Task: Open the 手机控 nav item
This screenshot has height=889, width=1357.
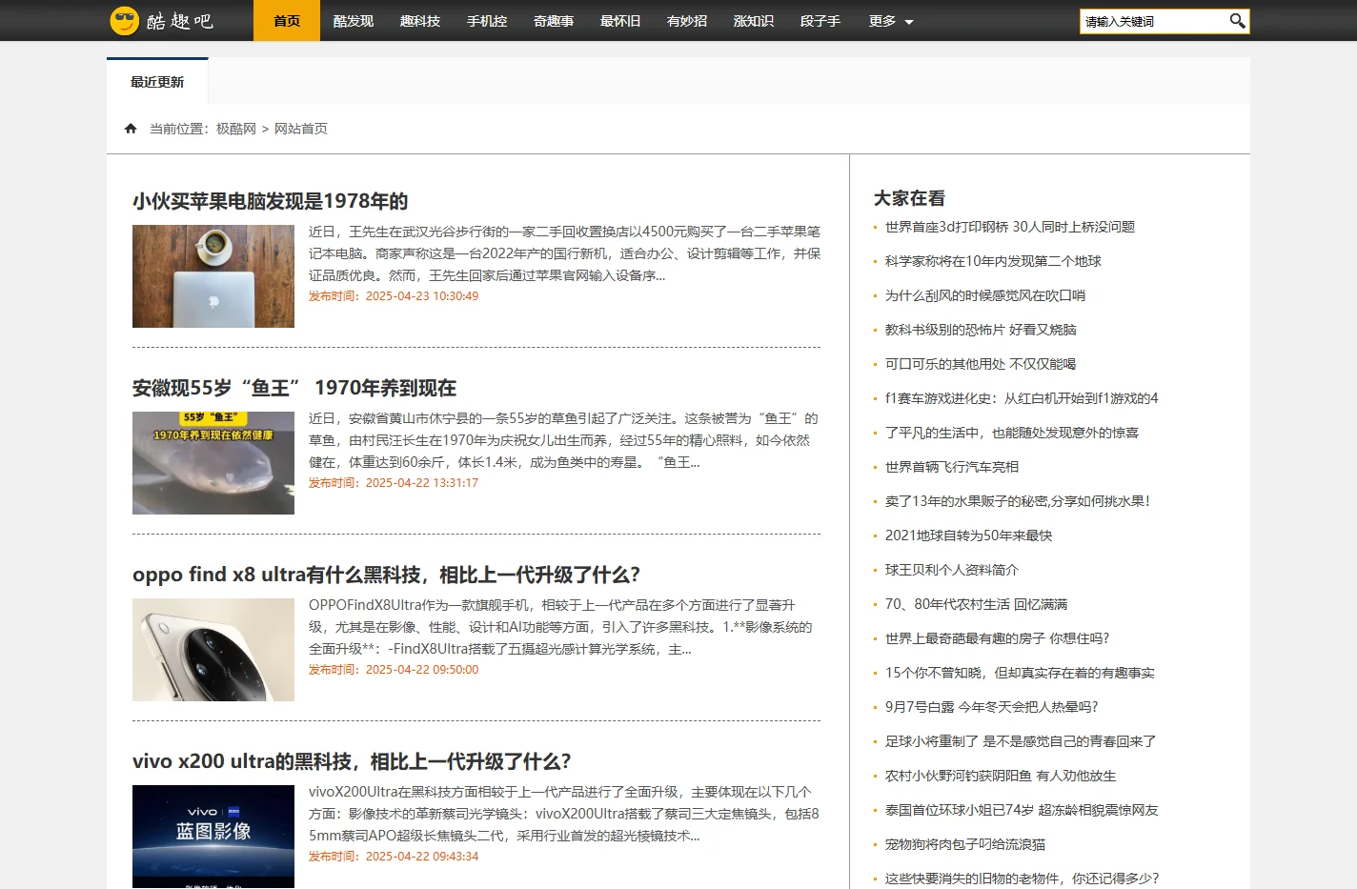Action: (x=487, y=21)
